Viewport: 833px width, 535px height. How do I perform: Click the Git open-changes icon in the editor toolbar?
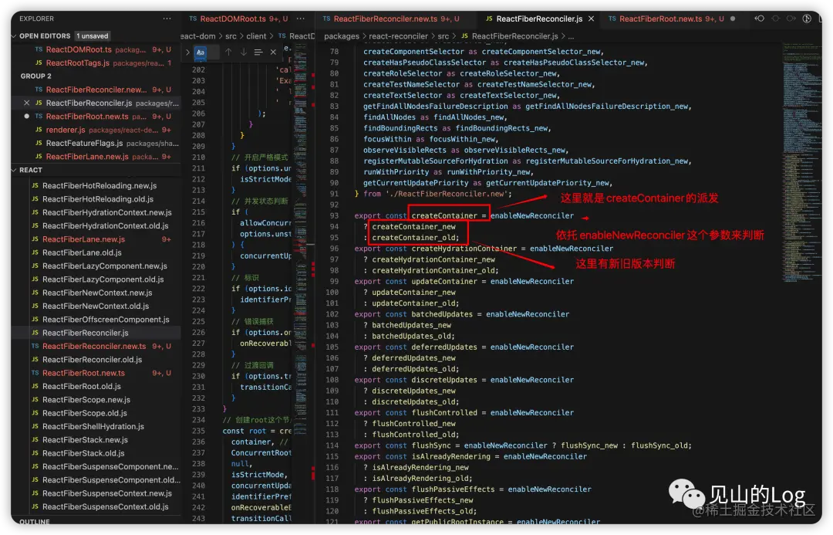tap(807, 19)
